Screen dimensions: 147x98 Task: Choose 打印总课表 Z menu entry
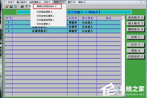coord(43,24)
